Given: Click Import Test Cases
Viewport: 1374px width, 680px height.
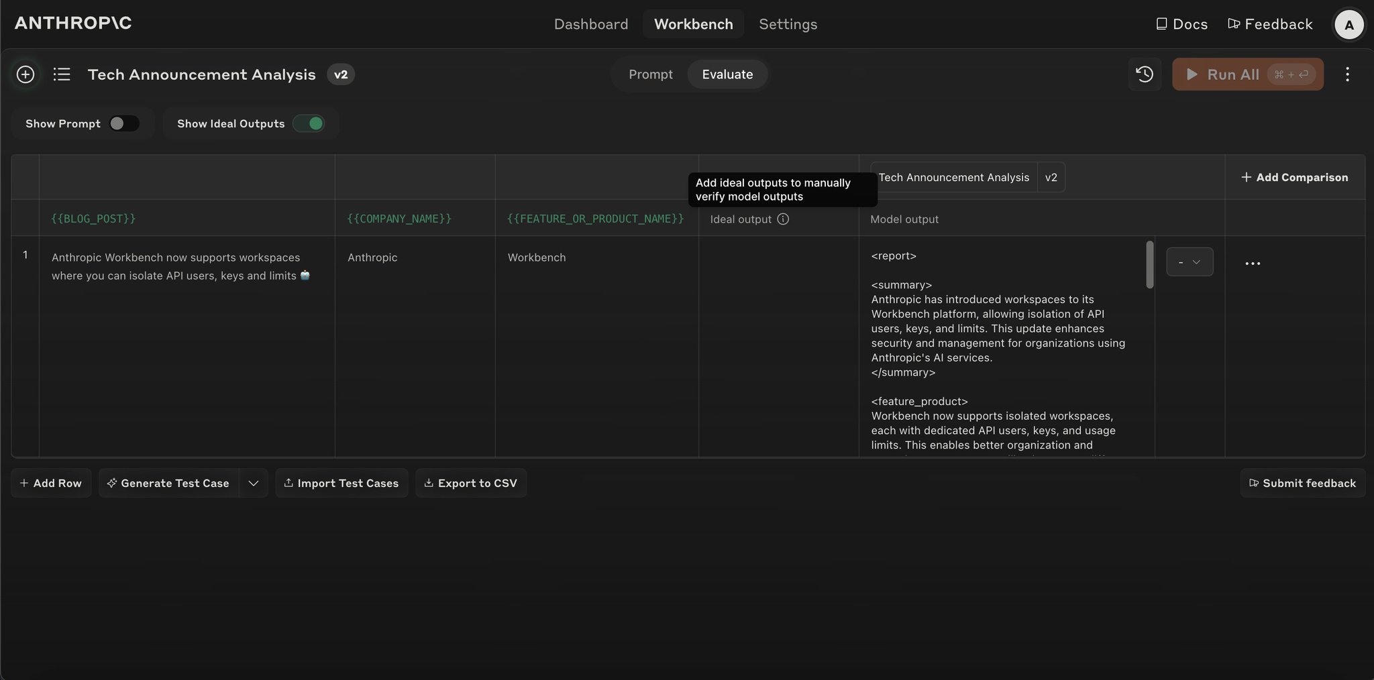Looking at the screenshot, I should [x=341, y=483].
